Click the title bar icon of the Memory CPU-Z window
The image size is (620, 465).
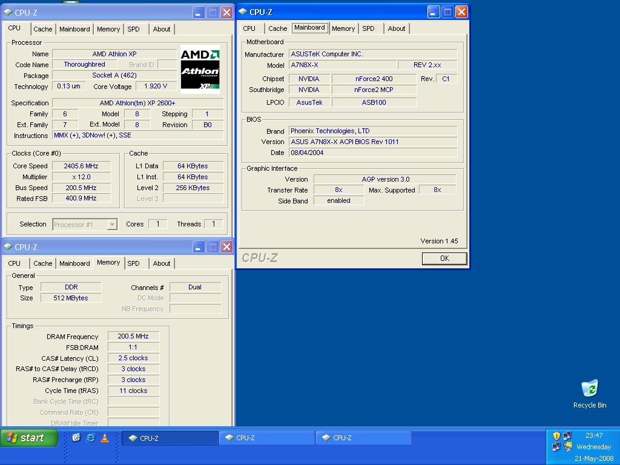pyautogui.click(x=8, y=247)
